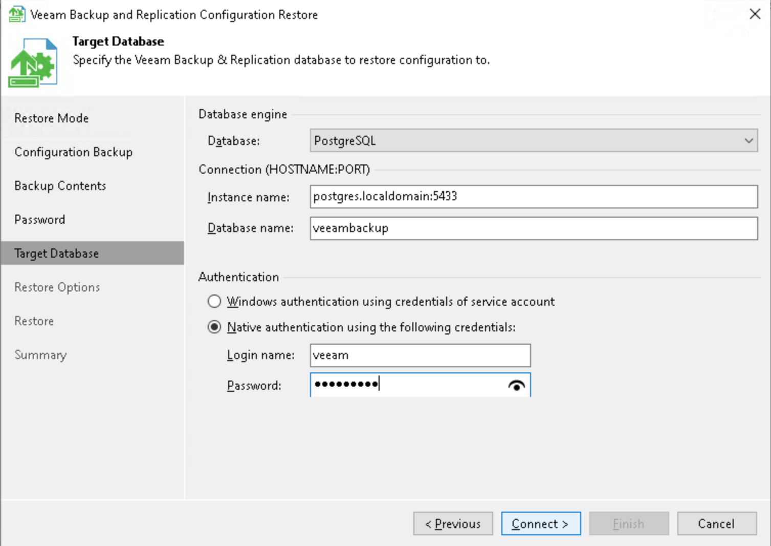Select the Restore Options step
771x546 pixels.
[x=57, y=287]
